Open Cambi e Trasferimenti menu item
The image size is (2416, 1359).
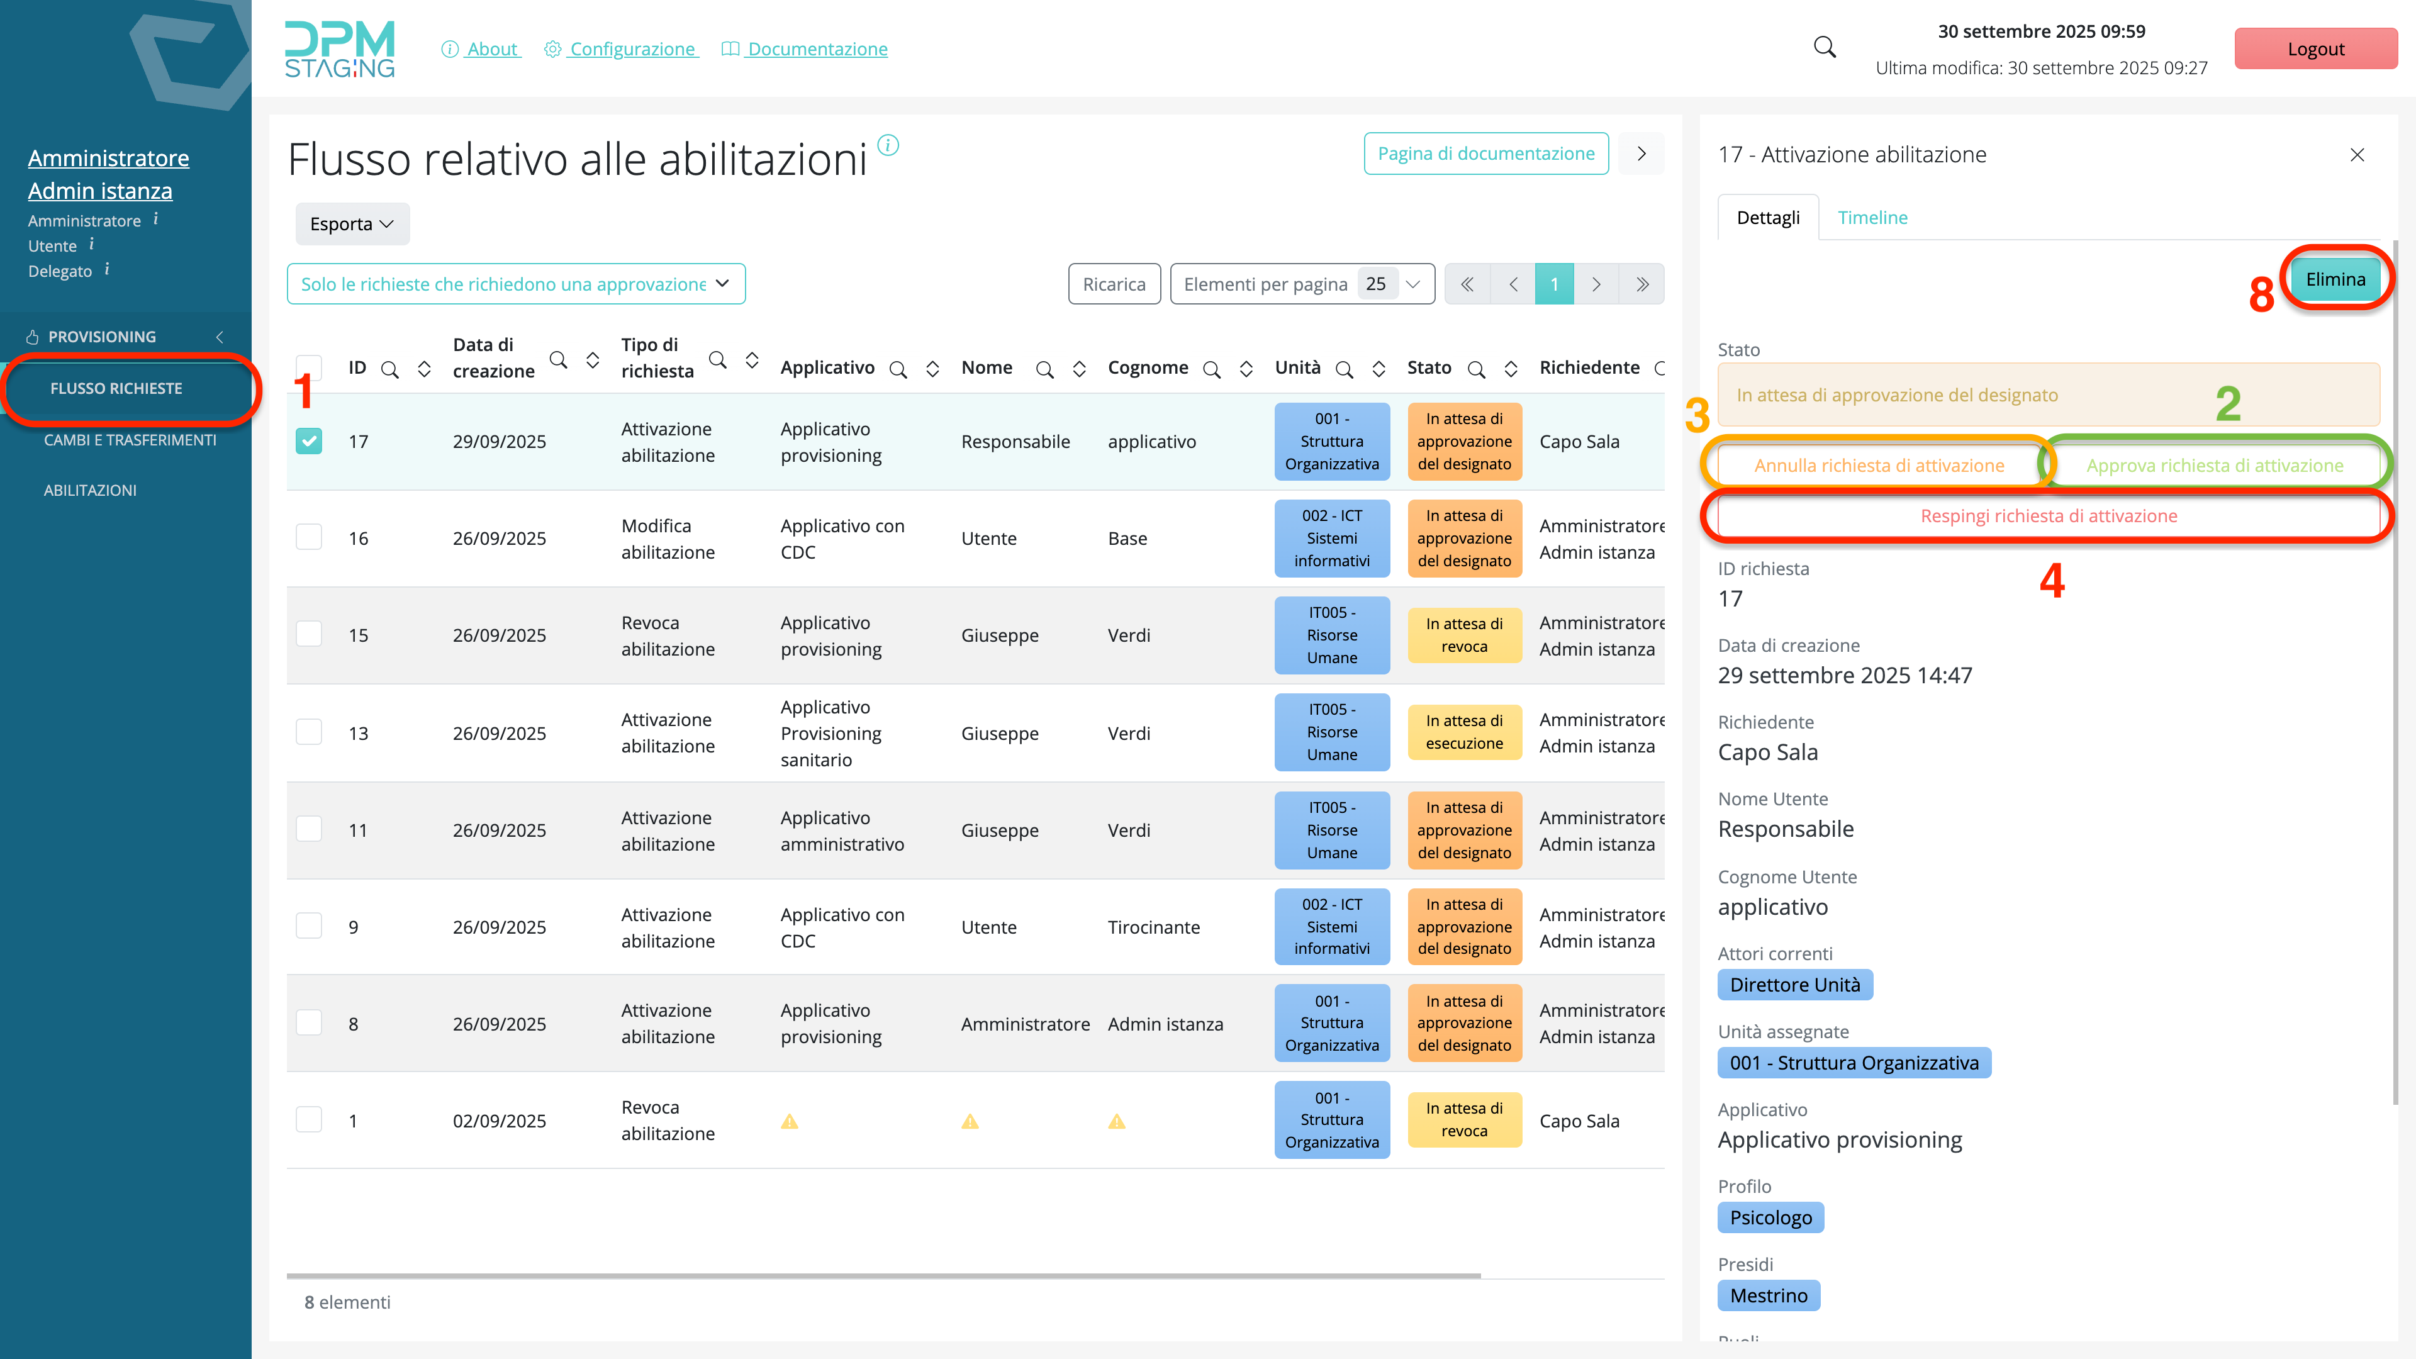[x=130, y=440]
